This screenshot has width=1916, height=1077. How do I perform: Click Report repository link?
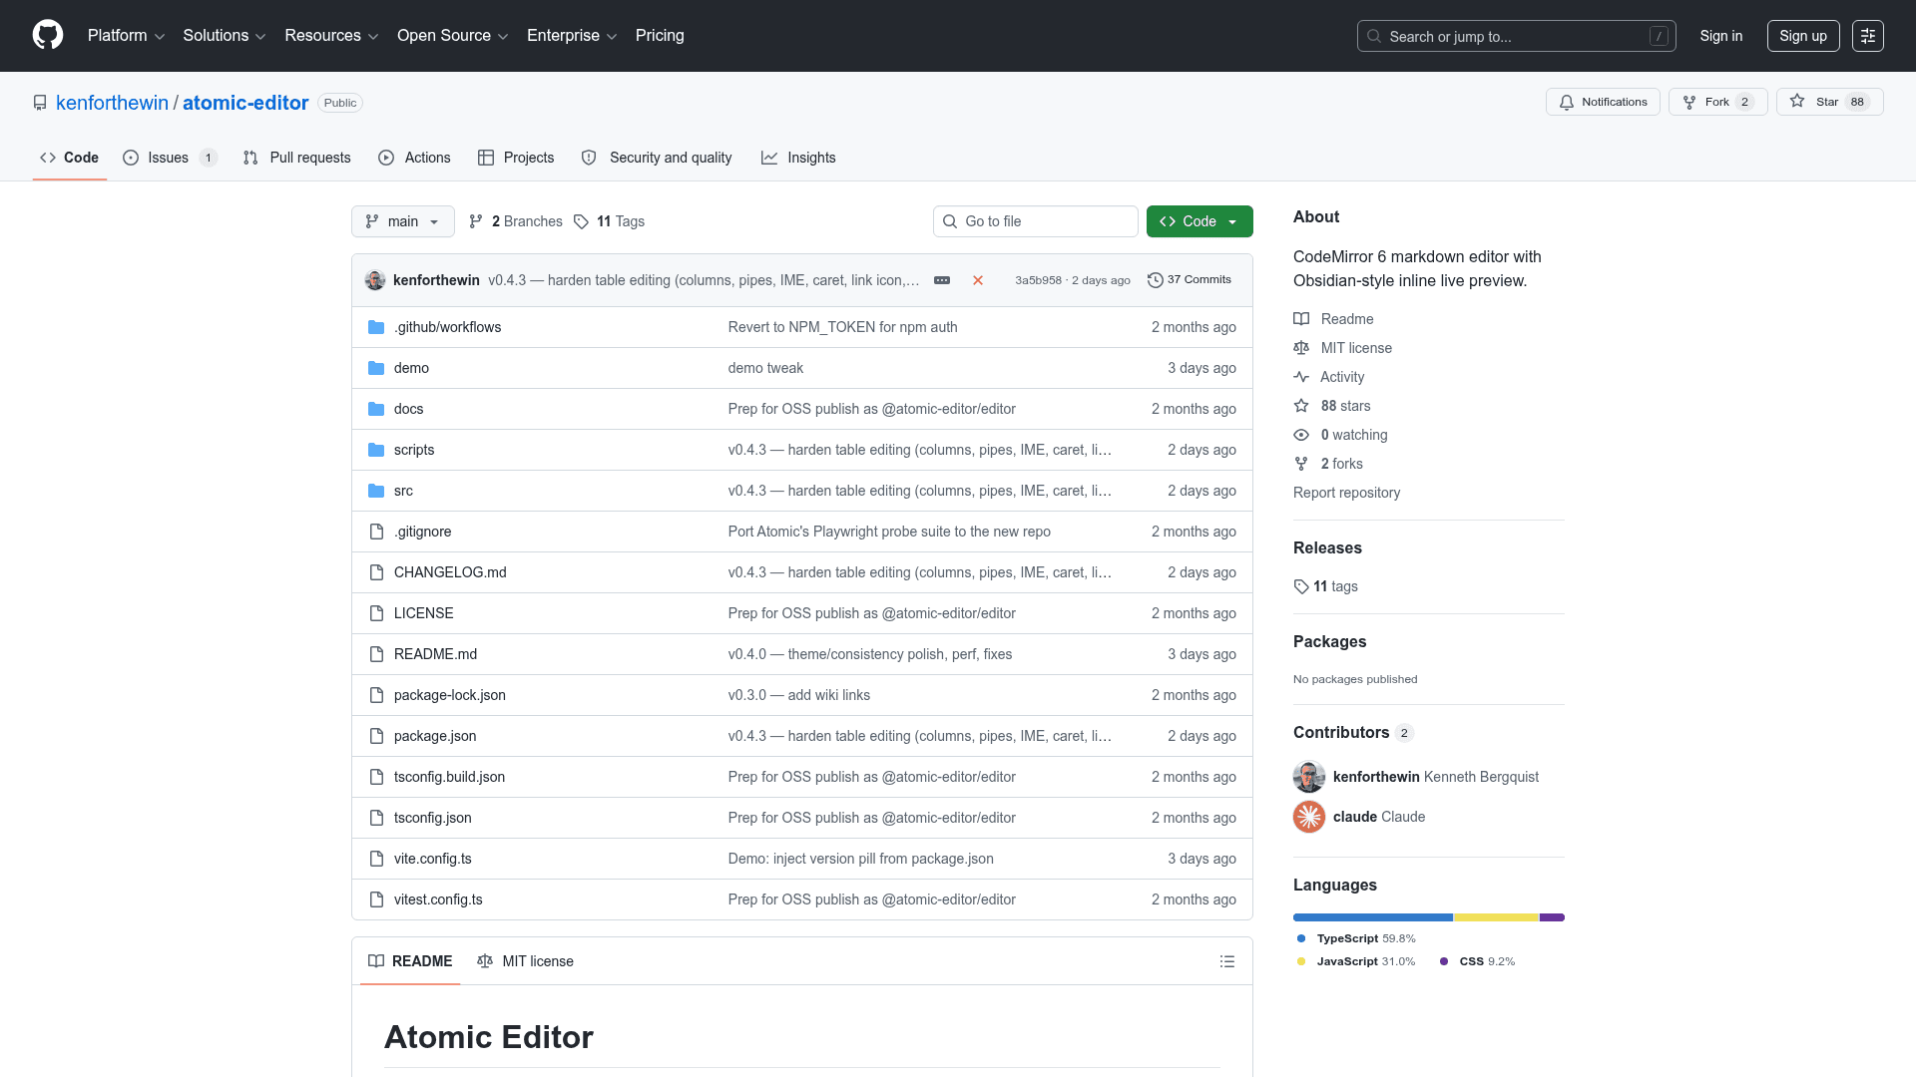pyautogui.click(x=1346, y=493)
